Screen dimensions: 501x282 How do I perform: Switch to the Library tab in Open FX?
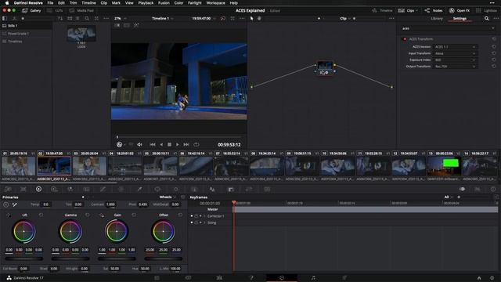(x=437, y=19)
